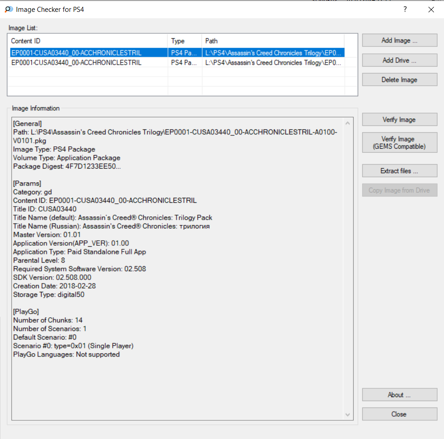This screenshot has width=444, height=439.
Task: Click the Title Name (Russian) line
Action: tap(111, 226)
